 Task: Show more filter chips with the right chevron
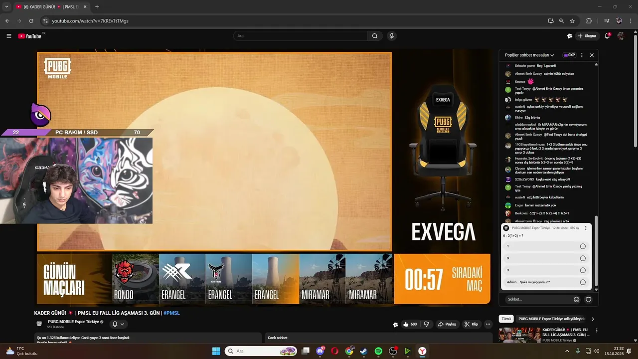(x=593, y=319)
